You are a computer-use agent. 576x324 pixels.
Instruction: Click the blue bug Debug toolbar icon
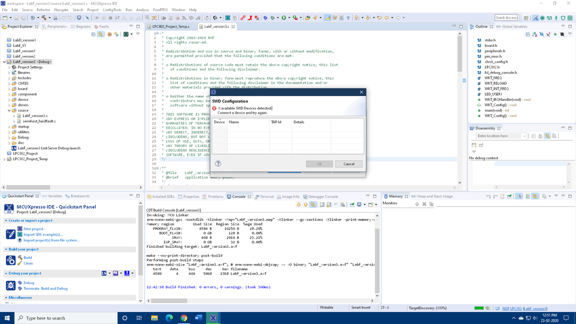[265, 18]
